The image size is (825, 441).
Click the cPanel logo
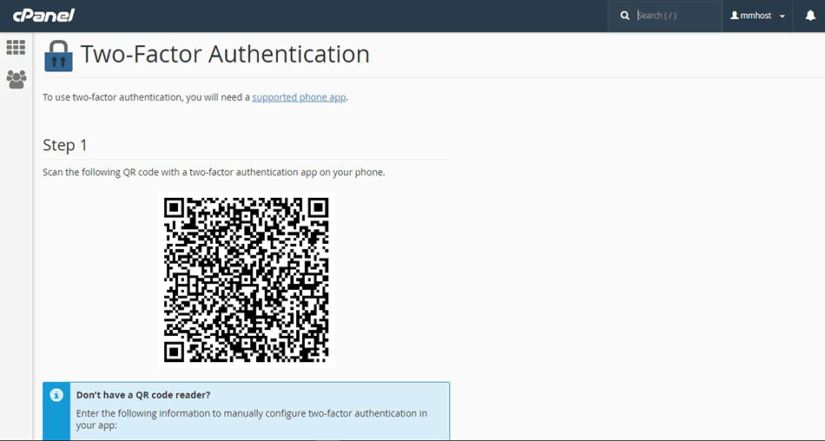click(x=43, y=16)
